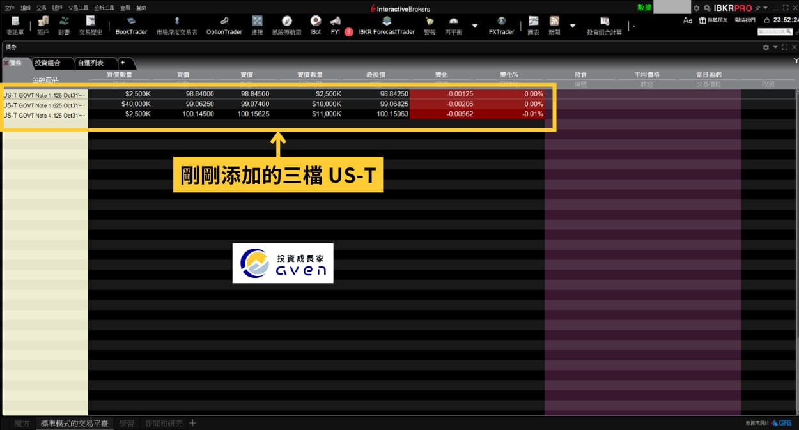
Task: Add a new tab with the + tab
Action: tap(123, 63)
